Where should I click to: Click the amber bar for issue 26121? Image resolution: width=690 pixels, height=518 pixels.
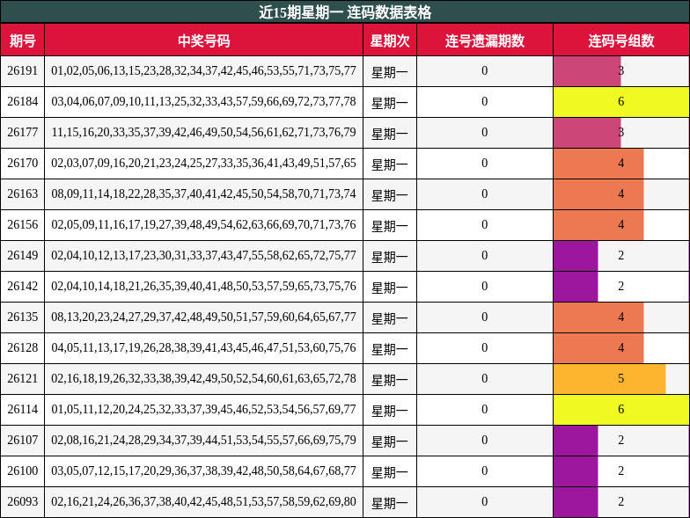pos(609,378)
